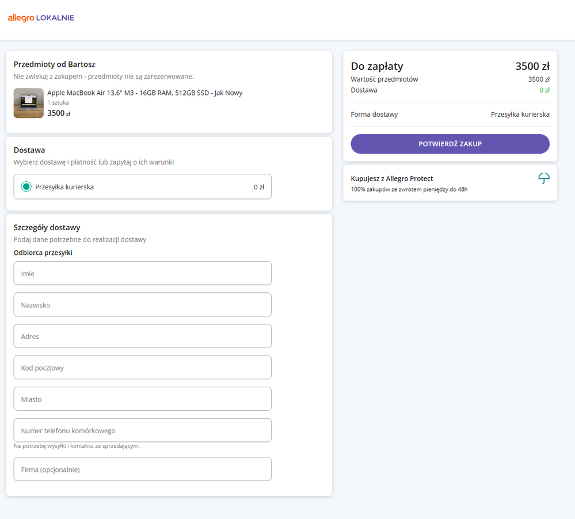Select the Przesyłka kurierska delivery option
This screenshot has width=575, height=519.
(x=142, y=186)
